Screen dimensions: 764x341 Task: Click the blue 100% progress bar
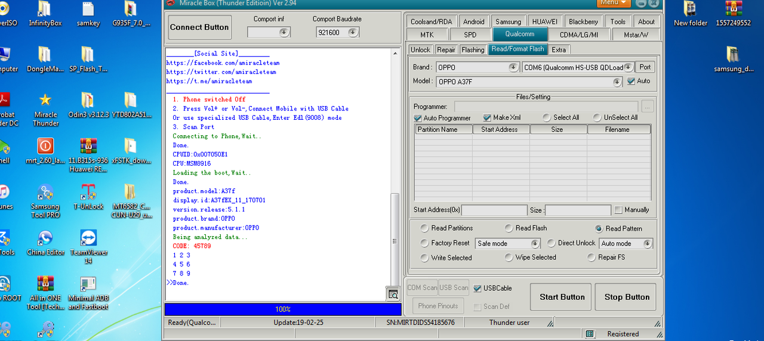(x=283, y=309)
